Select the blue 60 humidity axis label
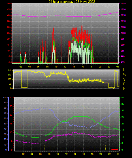The height and width of the screenshot is (158, 132). point(5,118)
